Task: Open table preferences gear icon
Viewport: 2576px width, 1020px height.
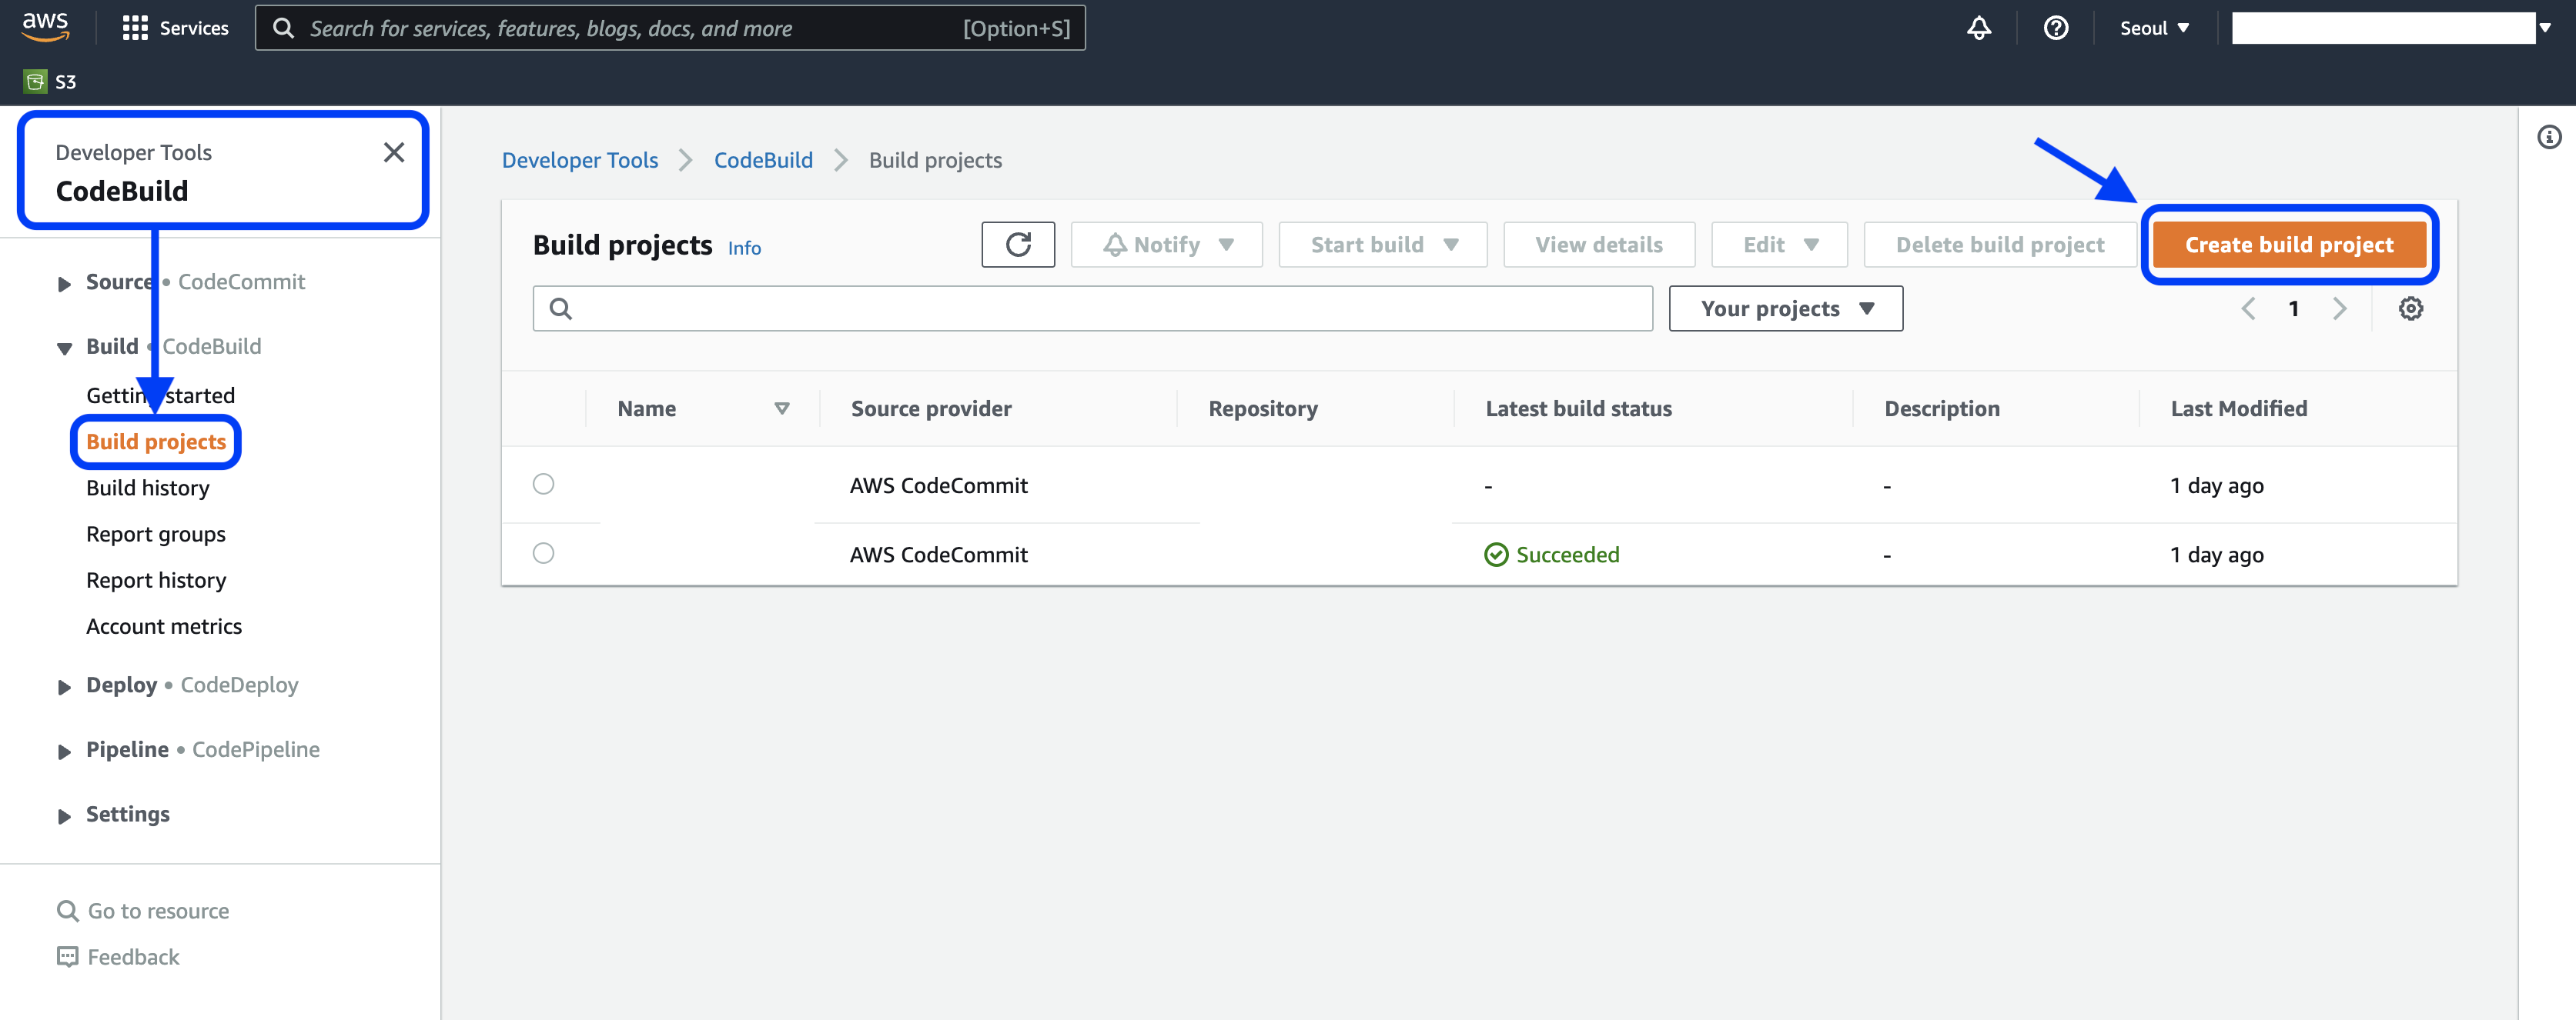Action: pyautogui.click(x=2410, y=308)
